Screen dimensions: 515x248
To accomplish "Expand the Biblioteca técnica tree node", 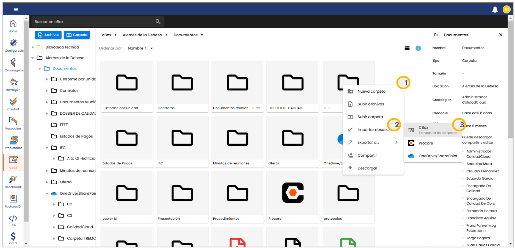I will 33,47.
